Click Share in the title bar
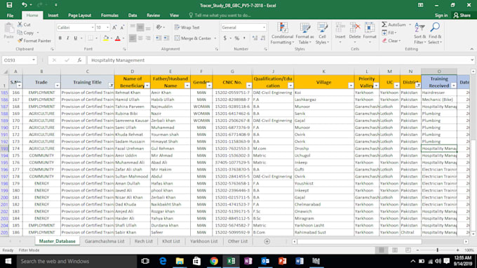 tap(462, 15)
